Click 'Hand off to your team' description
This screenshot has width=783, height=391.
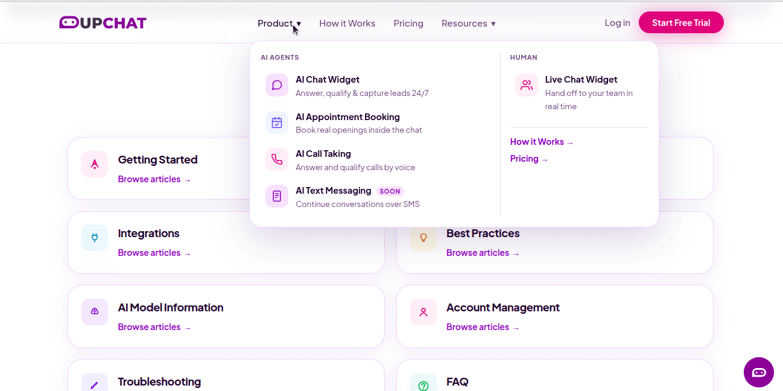click(x=589, y=100)
